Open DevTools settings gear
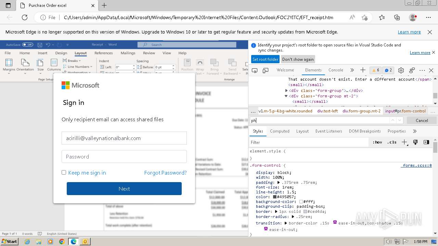 tap(401, 70)
